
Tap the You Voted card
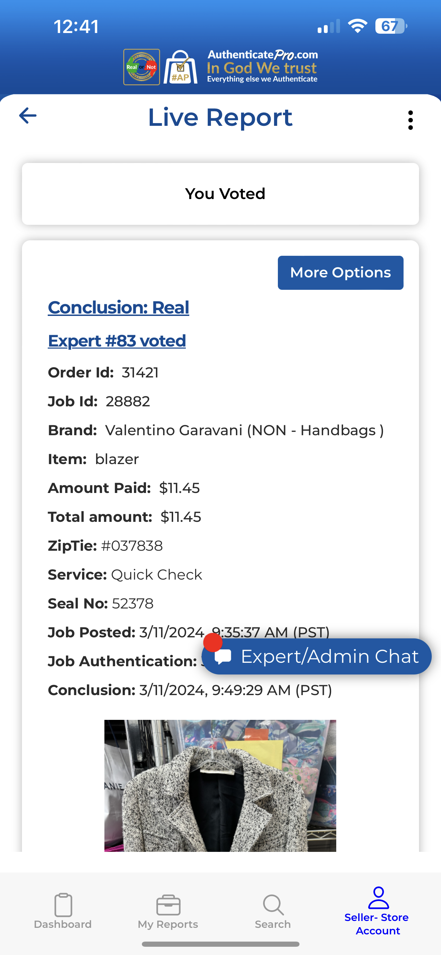220,194
